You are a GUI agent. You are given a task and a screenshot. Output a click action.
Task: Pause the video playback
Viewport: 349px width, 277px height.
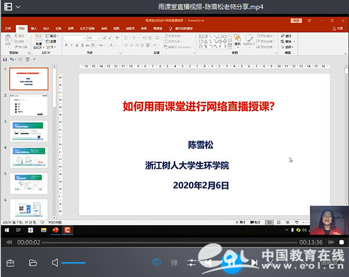[x=231, y=264]
